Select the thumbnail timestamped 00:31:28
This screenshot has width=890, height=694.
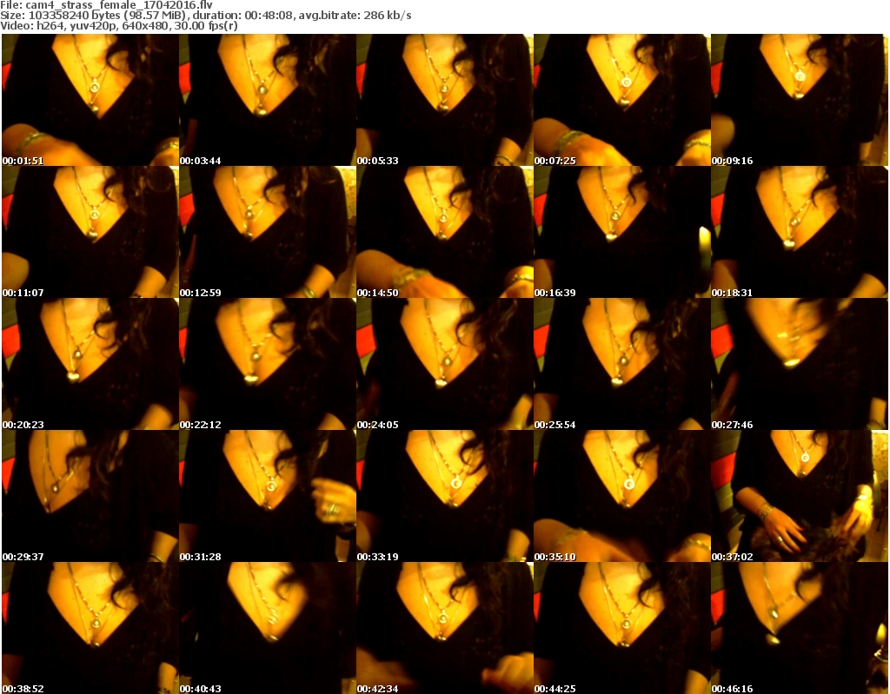coord(268,496)
